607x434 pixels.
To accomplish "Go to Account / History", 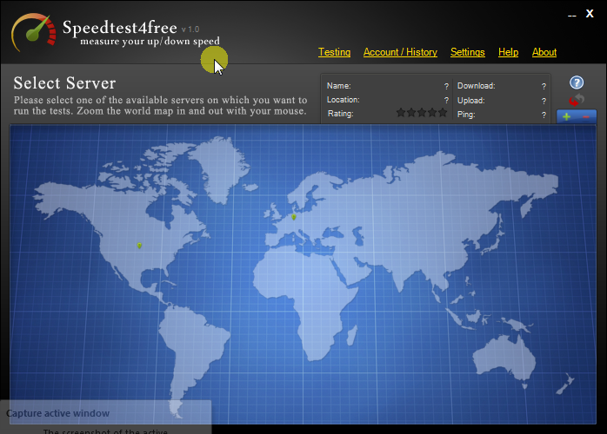I will point(400,52).
